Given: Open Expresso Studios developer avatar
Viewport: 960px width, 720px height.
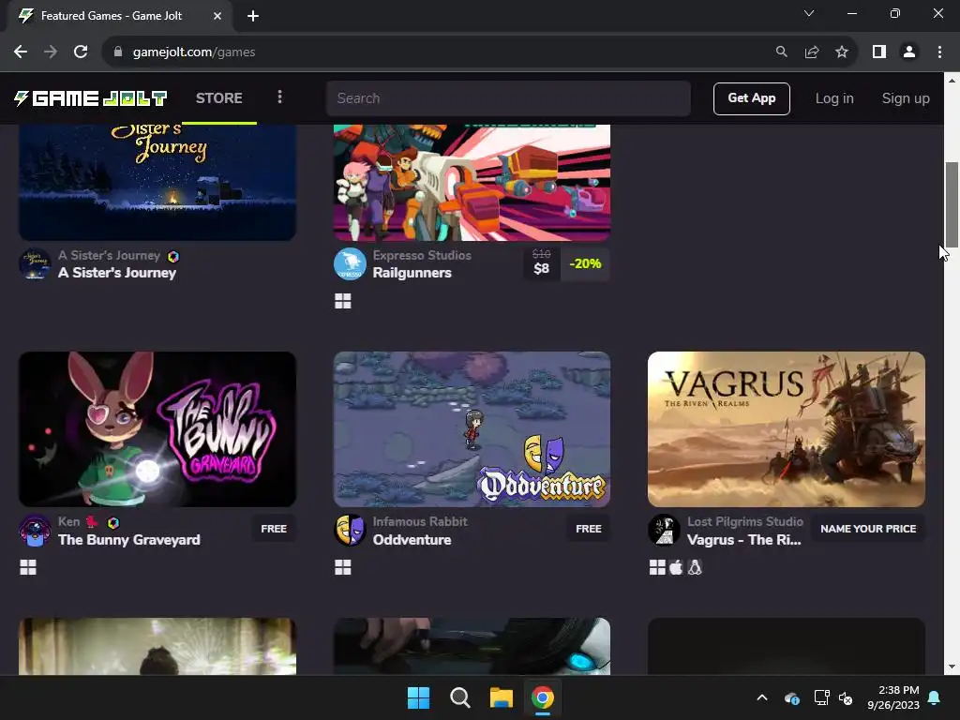Looking at the screenshot, I should (350, 263).
